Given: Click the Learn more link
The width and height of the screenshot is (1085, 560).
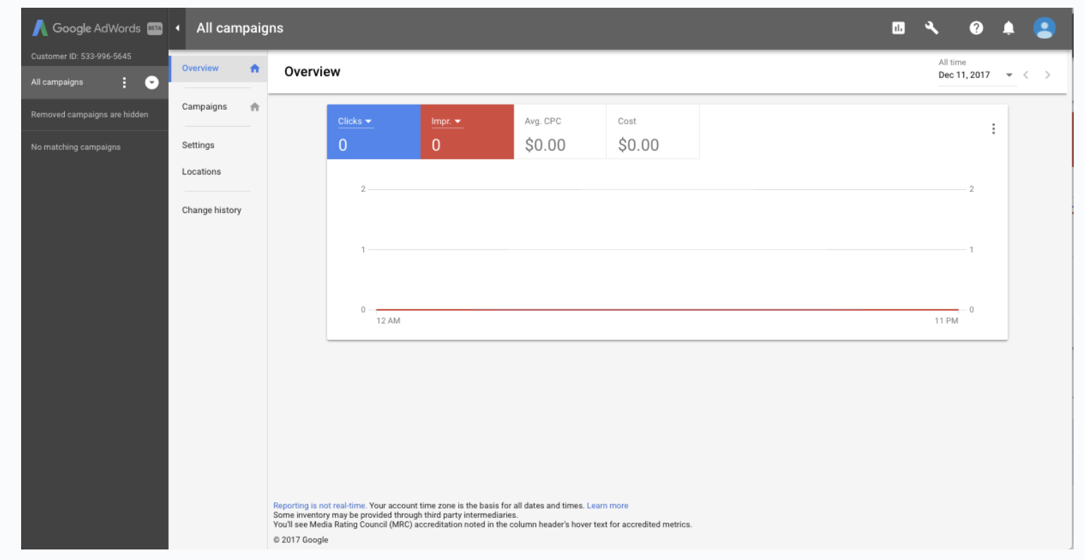Looking at the screenshot, I should [x=607, y=506].
